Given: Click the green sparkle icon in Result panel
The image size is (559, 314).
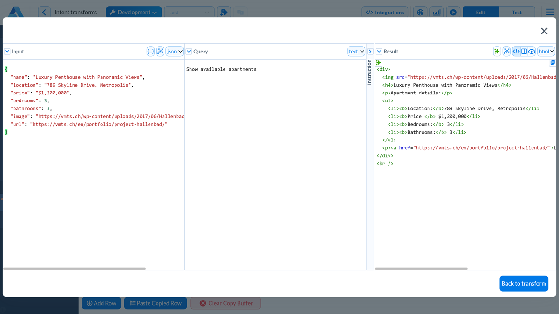Looking at the screenshot, I should (497, 51).
